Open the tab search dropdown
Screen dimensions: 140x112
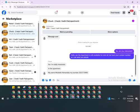[2, 2]
